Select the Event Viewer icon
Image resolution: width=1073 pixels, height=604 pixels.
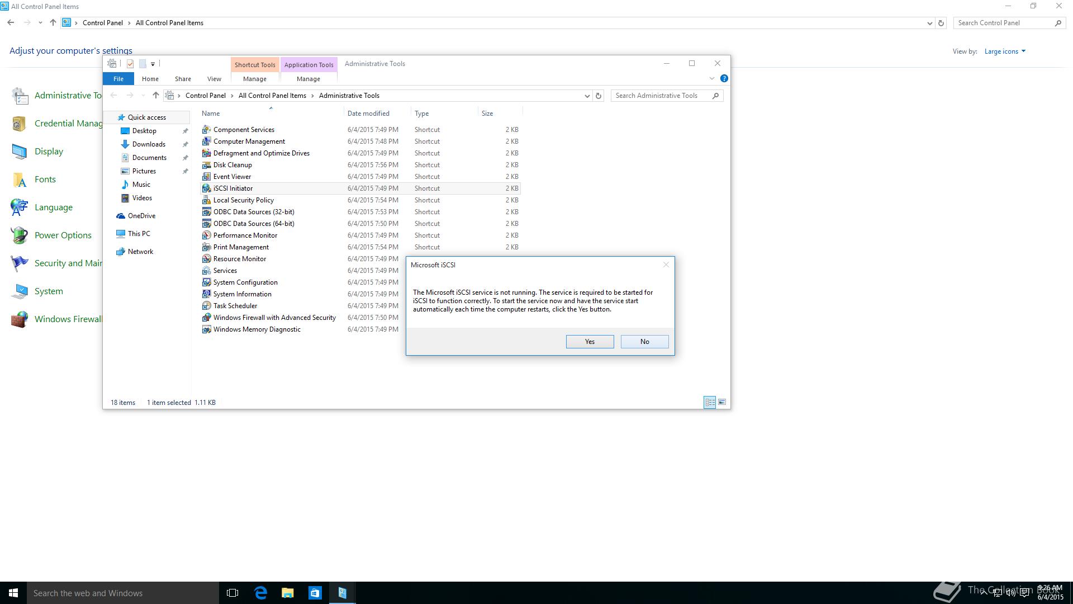pos(206,177)
